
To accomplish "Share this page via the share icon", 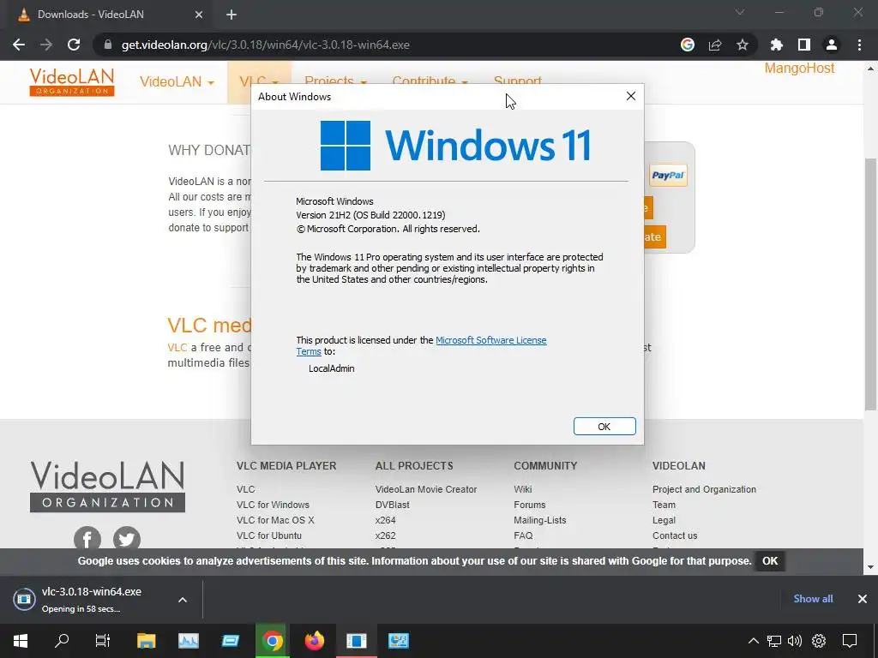I will [x=715, y=45].
